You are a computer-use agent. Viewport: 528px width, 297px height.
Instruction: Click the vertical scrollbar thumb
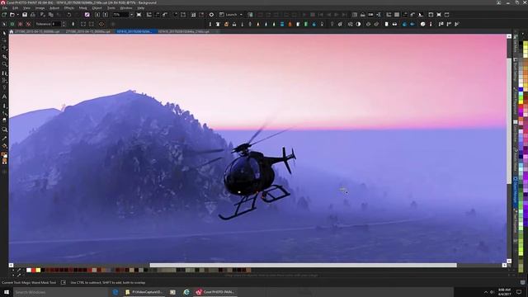tap(509, 120)
